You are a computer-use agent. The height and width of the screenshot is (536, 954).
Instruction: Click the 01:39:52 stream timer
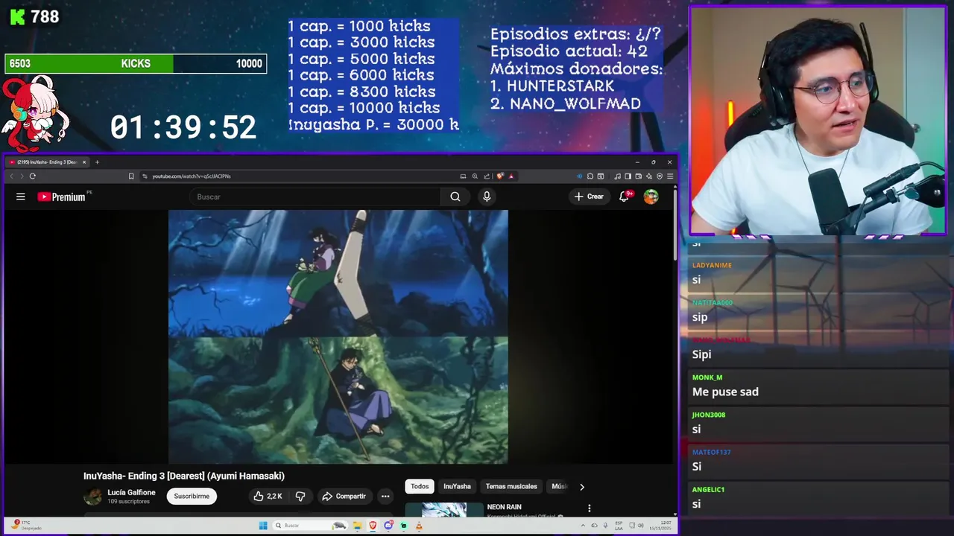[183, 127]
